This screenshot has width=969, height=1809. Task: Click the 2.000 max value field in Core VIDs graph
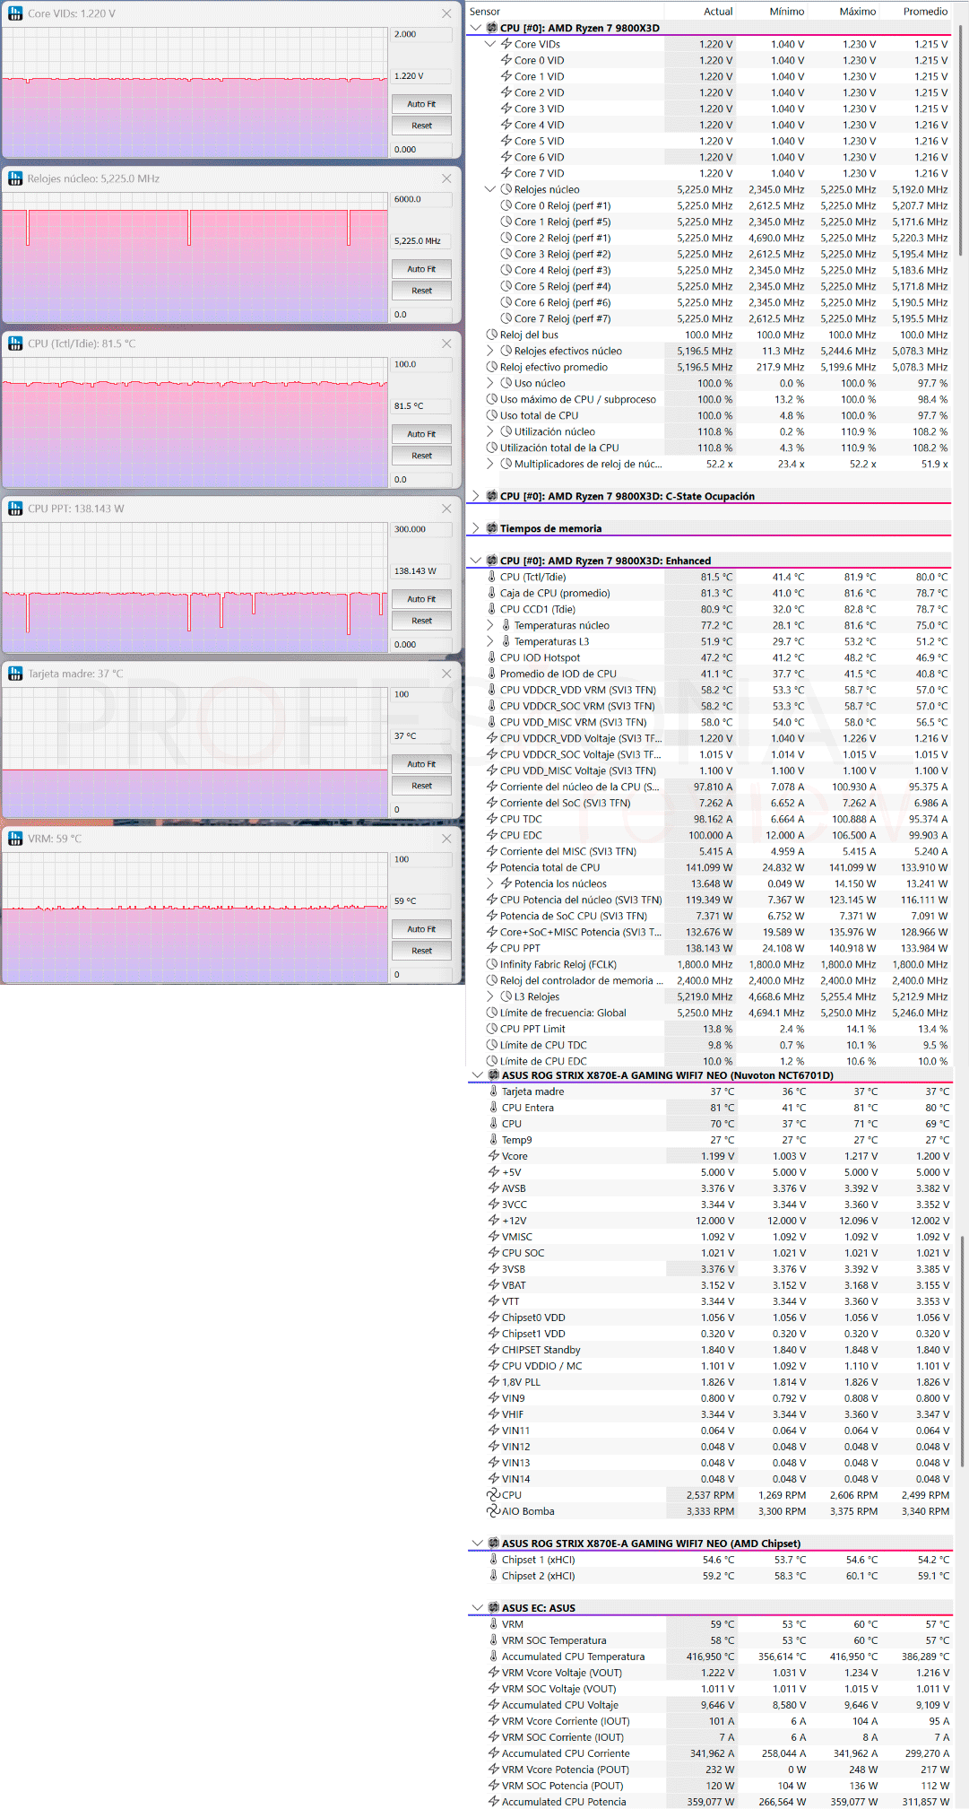coord(421,34)
